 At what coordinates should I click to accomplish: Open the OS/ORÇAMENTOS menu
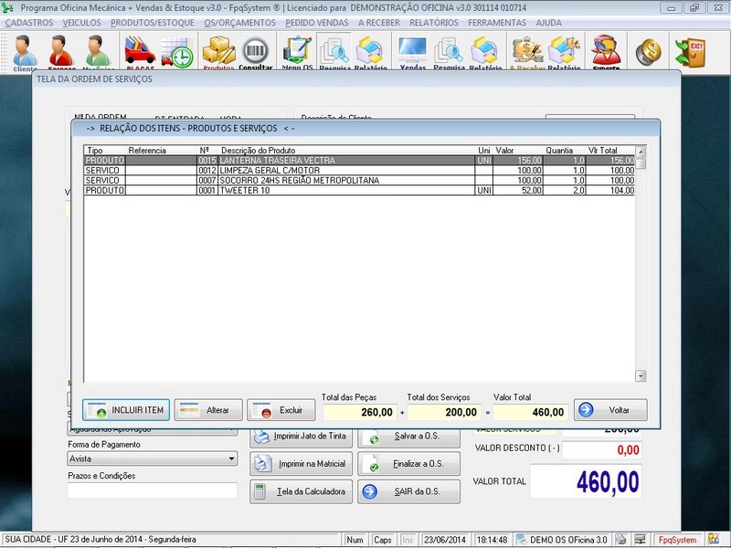point(239,23)
